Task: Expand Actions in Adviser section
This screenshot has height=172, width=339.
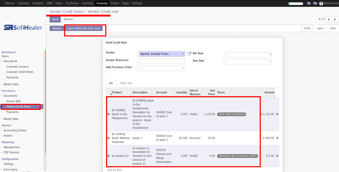Action: pyautogui.click(x=8, y=136)
